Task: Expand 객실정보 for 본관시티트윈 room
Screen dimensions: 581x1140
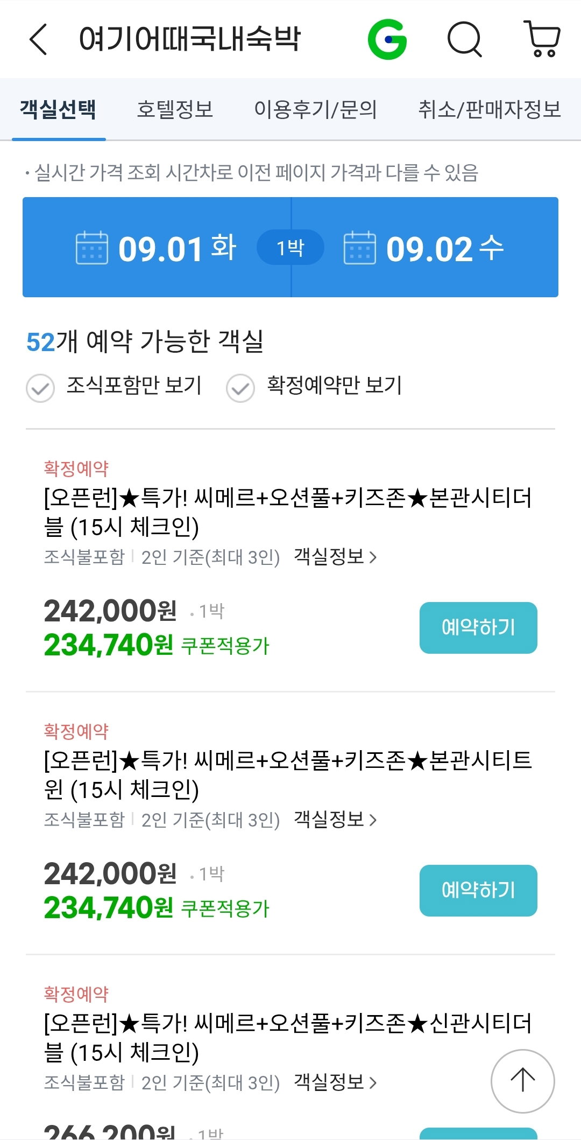Action: (x=335, y=819)
